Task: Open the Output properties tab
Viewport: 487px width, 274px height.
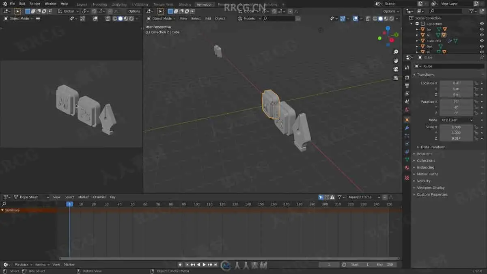Action: [x=407, y=86]
